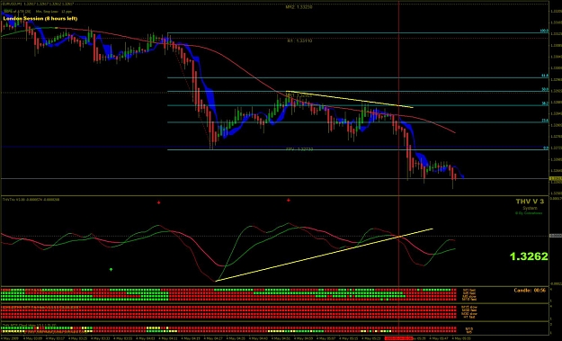The height and width of the screenshot is (341, 562).
Task: Click the right red down-arrow oscillator signal
Action: pyautogui.click(x=289, y=200)
